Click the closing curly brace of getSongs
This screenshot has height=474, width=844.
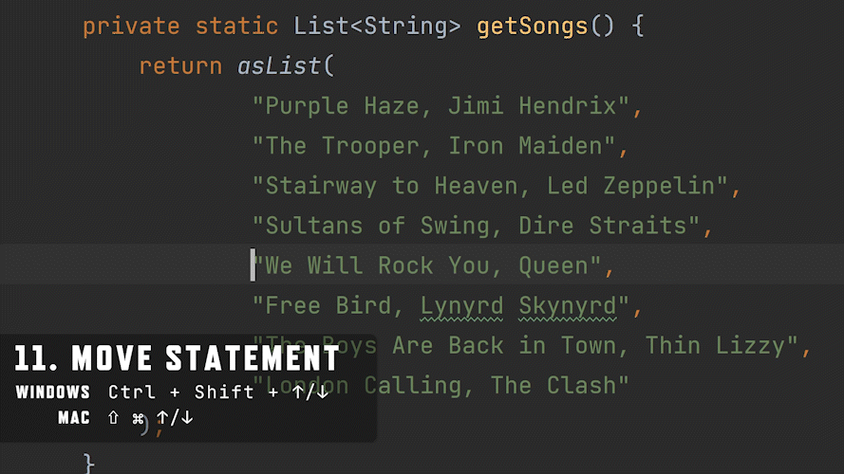[x=89, y=464]
